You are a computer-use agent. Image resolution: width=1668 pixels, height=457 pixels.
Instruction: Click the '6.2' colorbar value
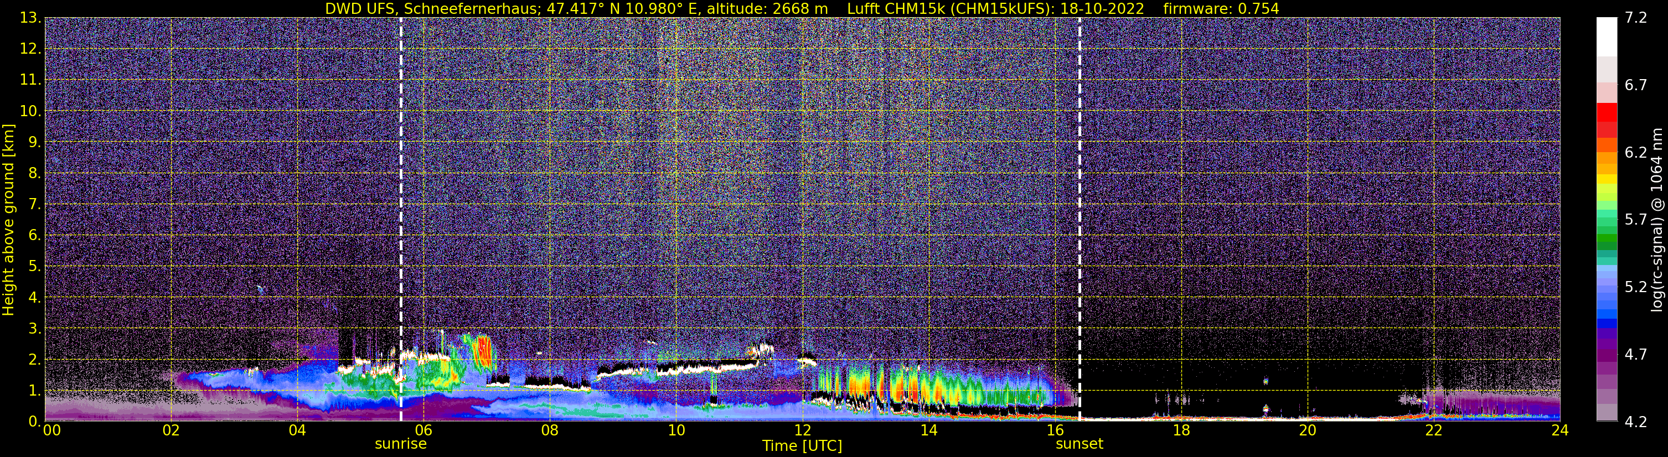click(x=1636, y=153)
